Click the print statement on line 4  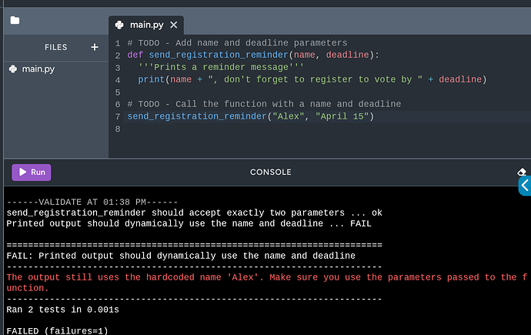312,79
